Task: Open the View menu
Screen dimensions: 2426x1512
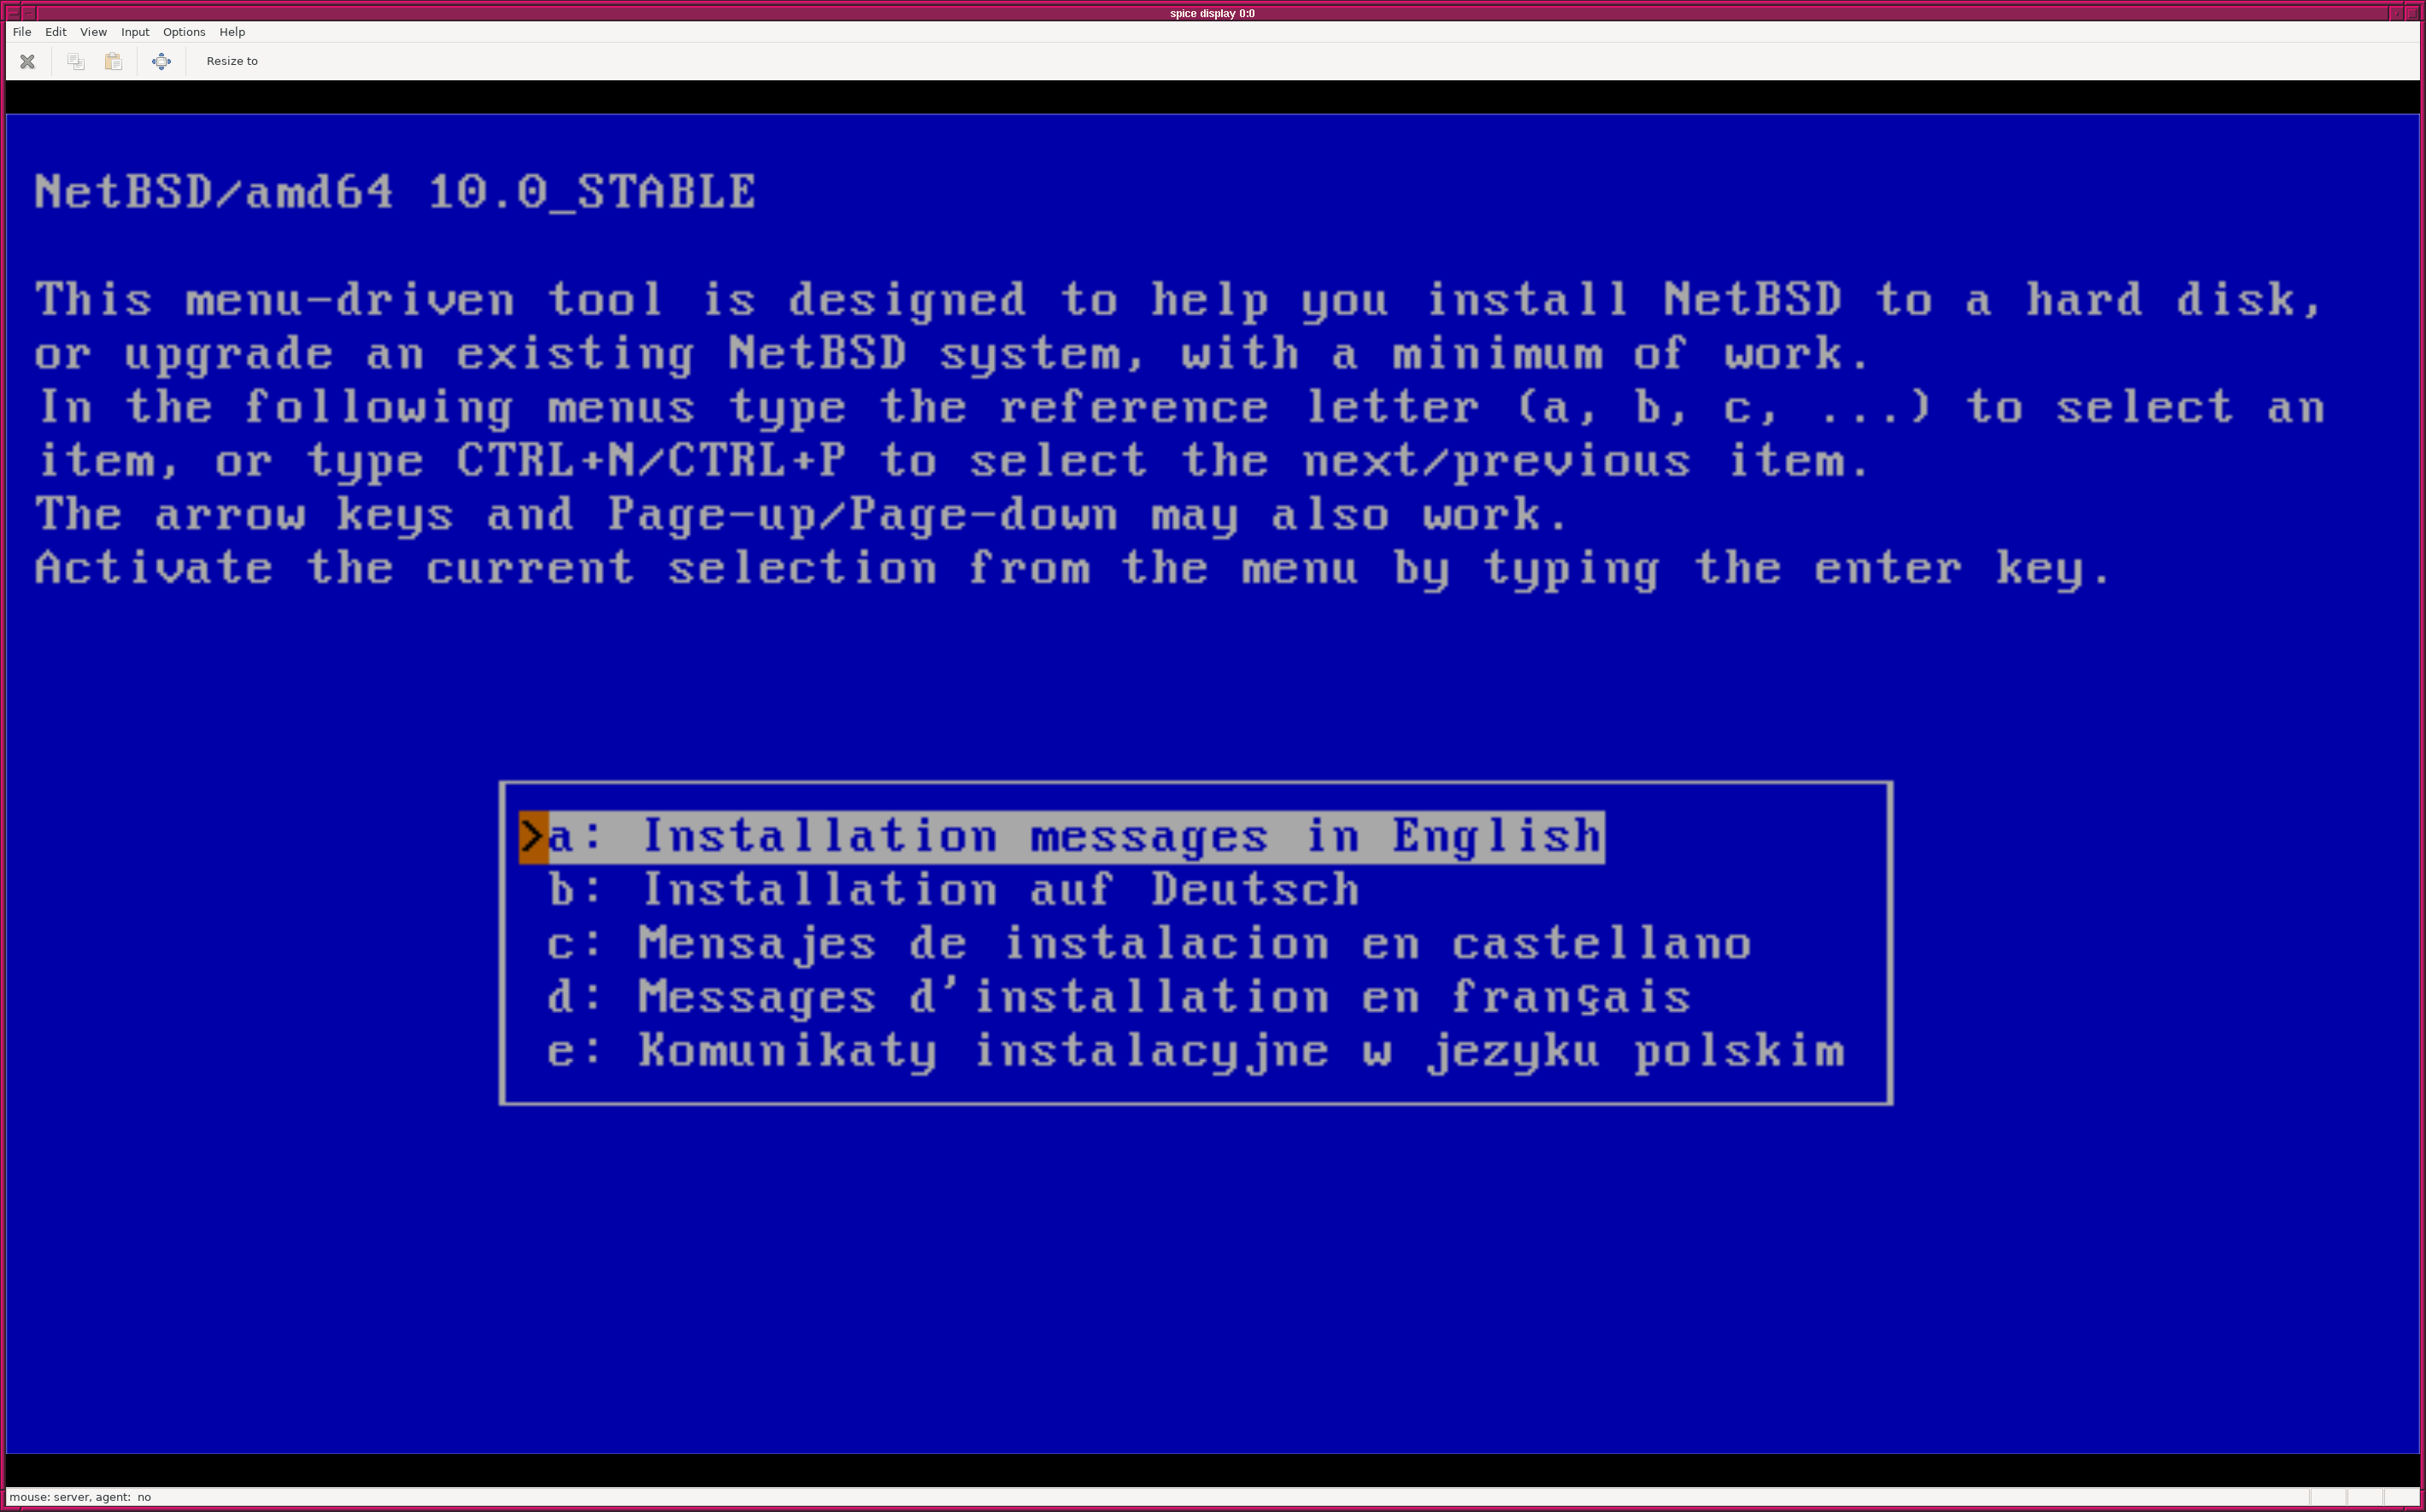Action: point(92,32)
